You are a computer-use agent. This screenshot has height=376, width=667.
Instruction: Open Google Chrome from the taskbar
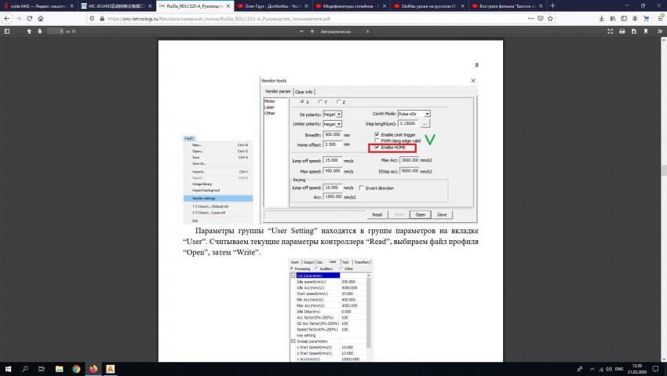[76, 368]
